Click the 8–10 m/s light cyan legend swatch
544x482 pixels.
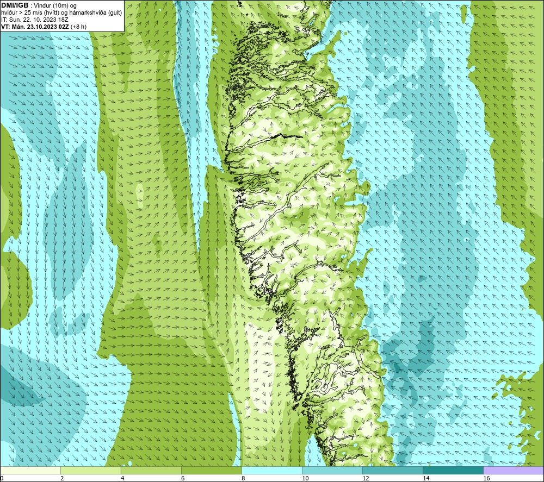click(x=271, y=471)
